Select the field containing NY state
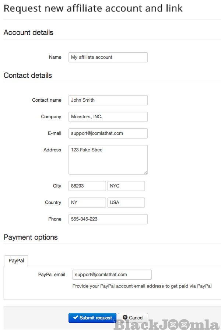The height and width of the screenshot is (332, 221). pyautogui.click(x=87, y=203)
